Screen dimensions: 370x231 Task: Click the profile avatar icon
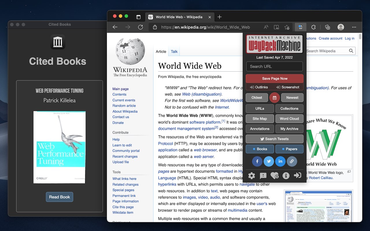pyautogui.click(x=341, y=27)
